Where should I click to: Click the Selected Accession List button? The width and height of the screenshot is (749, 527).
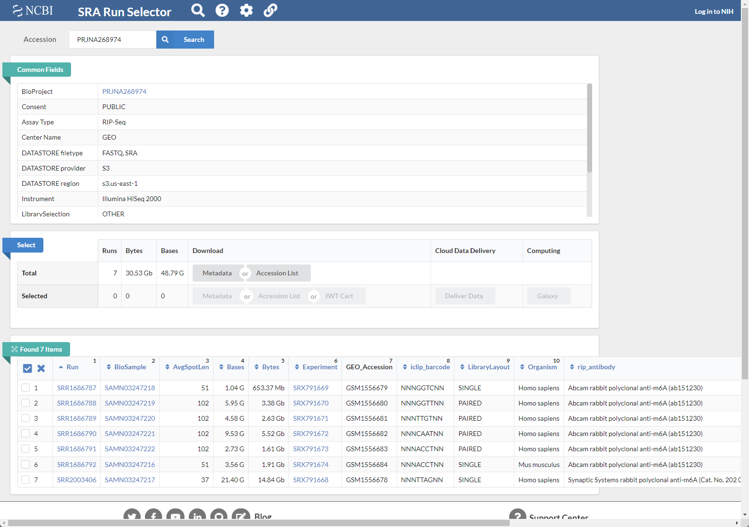(279, 296)
